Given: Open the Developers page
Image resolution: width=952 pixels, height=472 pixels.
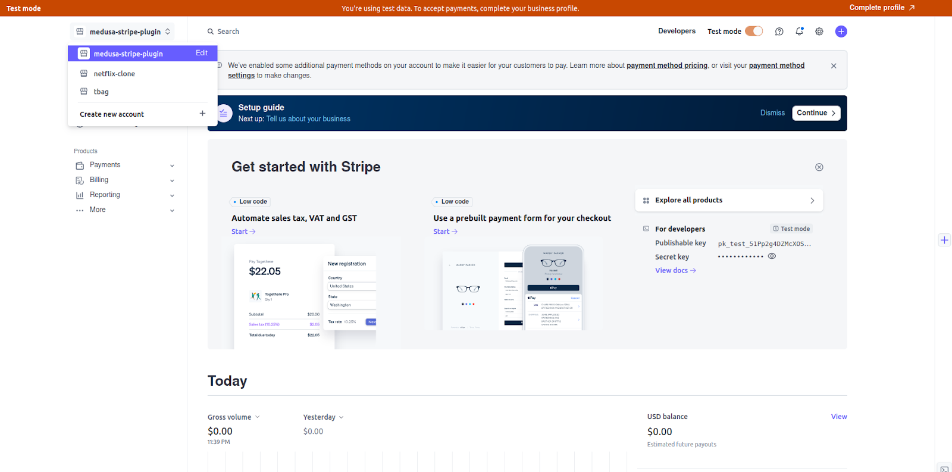Looking at the screenshot, I should [677, 31].
